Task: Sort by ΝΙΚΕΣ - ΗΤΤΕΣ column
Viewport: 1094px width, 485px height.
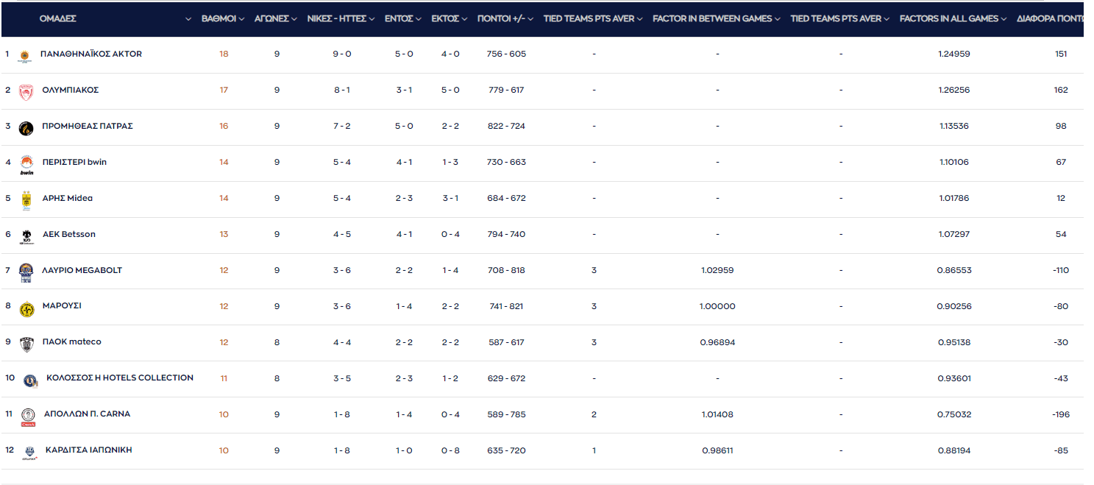Action: (x=341, y=18)
